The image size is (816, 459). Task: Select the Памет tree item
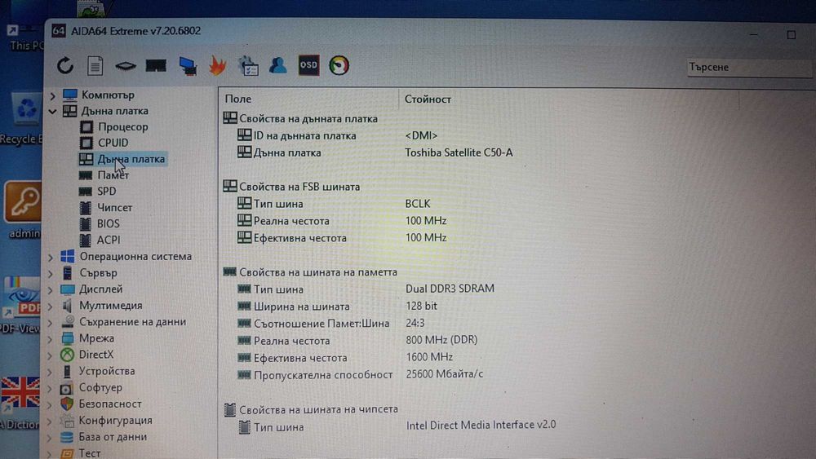click(x=113, y=175)
